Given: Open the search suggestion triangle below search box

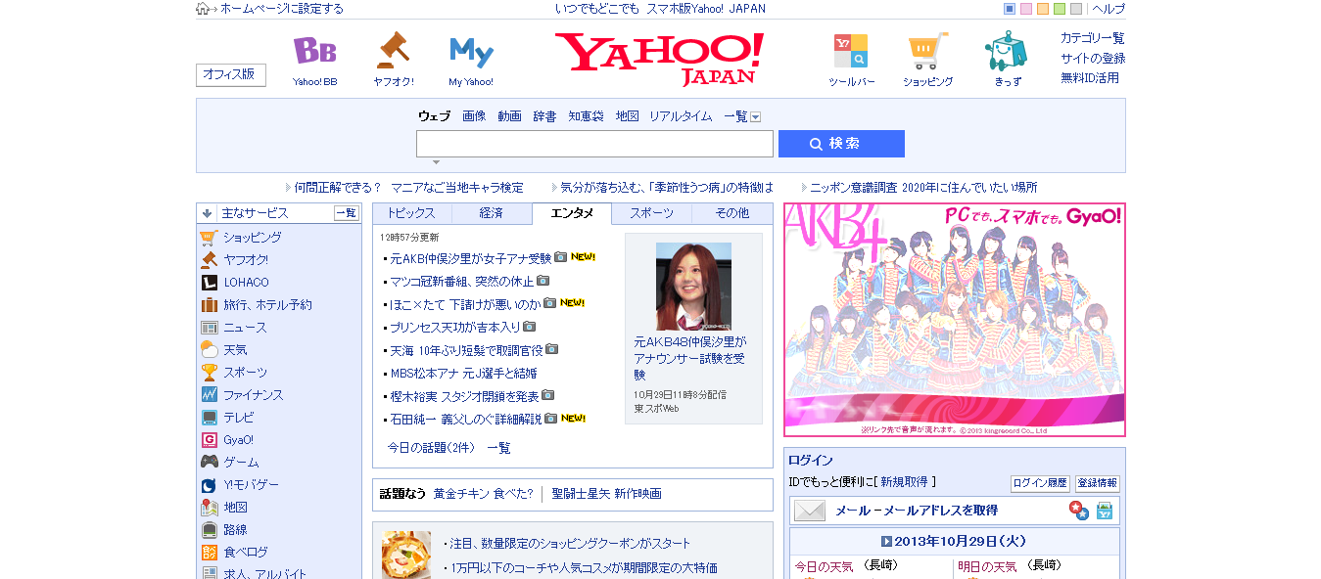Looking at the screenshot, I should (436, 162).
